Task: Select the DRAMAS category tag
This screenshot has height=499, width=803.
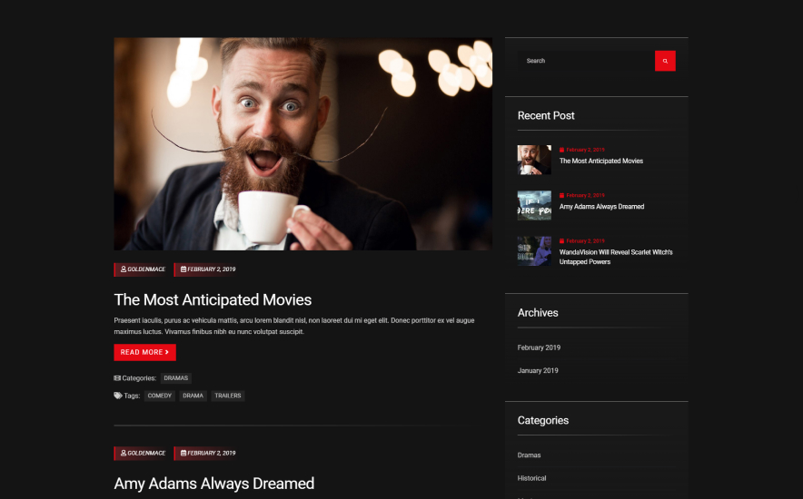Action: [176, 378]
